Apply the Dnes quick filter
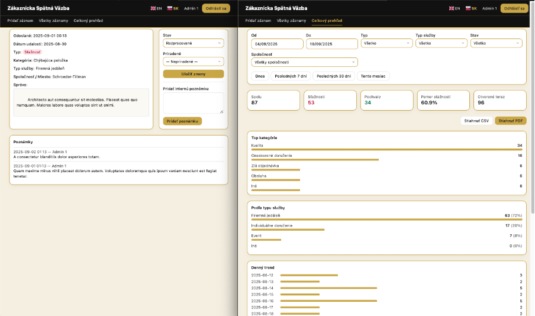Screen dimensions: 535x316 pos(260,76)
